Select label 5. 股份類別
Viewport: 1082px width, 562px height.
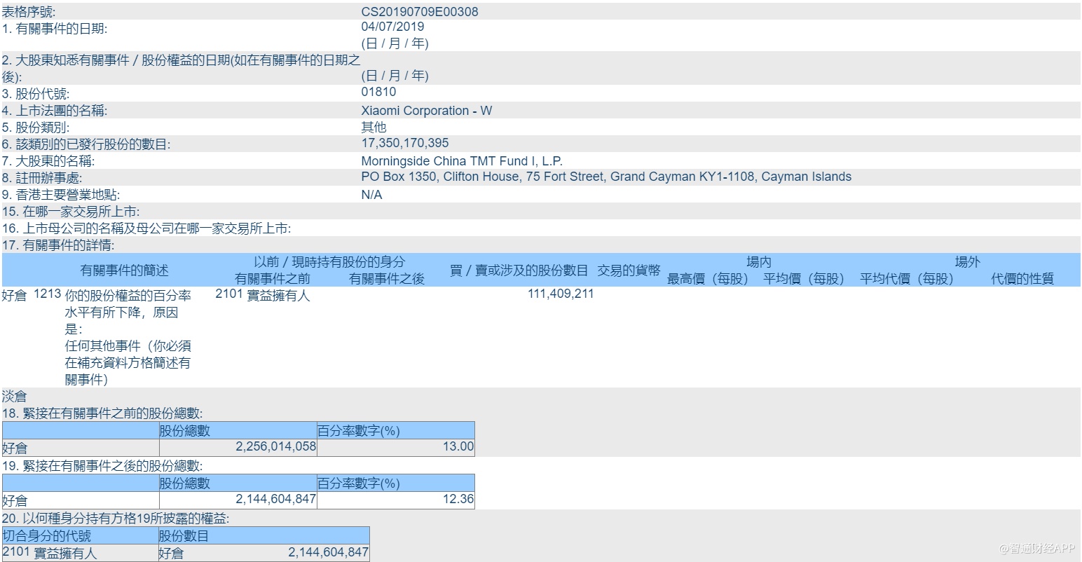pos(36,128)
